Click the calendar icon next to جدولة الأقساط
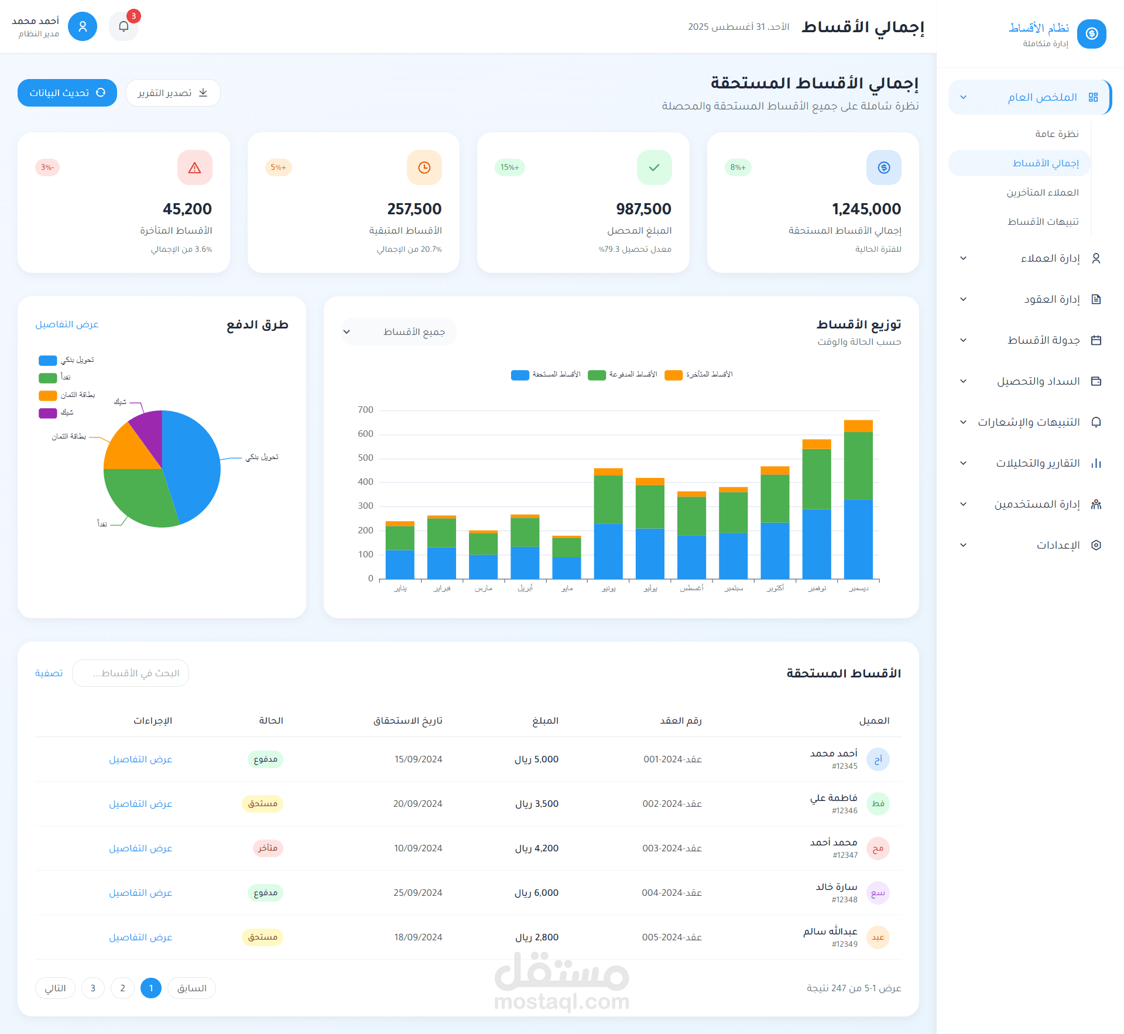 coord(1096,340)
